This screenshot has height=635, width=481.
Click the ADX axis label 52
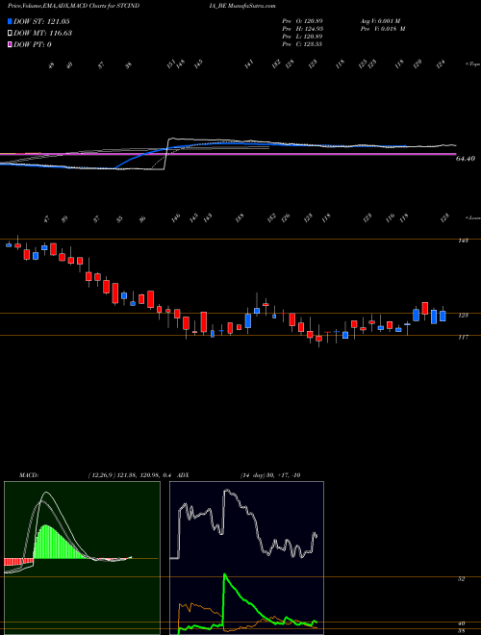click(x=461, y=578)
